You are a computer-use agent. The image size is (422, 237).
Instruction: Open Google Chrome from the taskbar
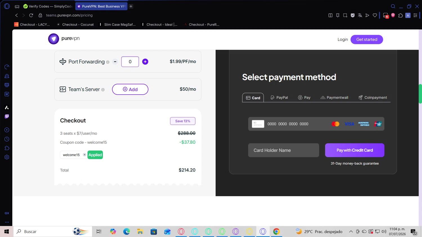click(276, 231)
